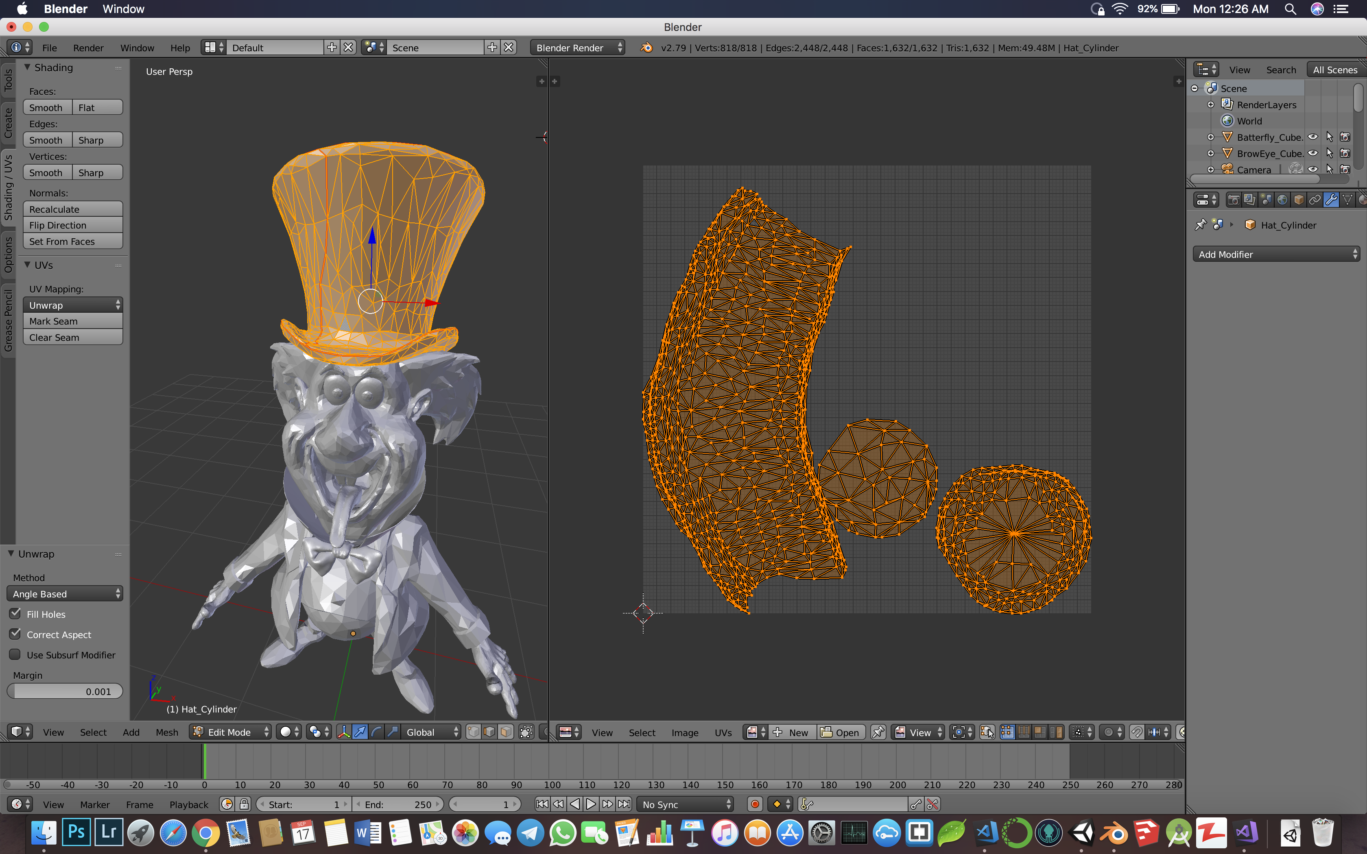The height and width of the screenshot is (854, 1367).
Task: Play the animation forward
Action: pyautogui.click(x=591, y=804)
